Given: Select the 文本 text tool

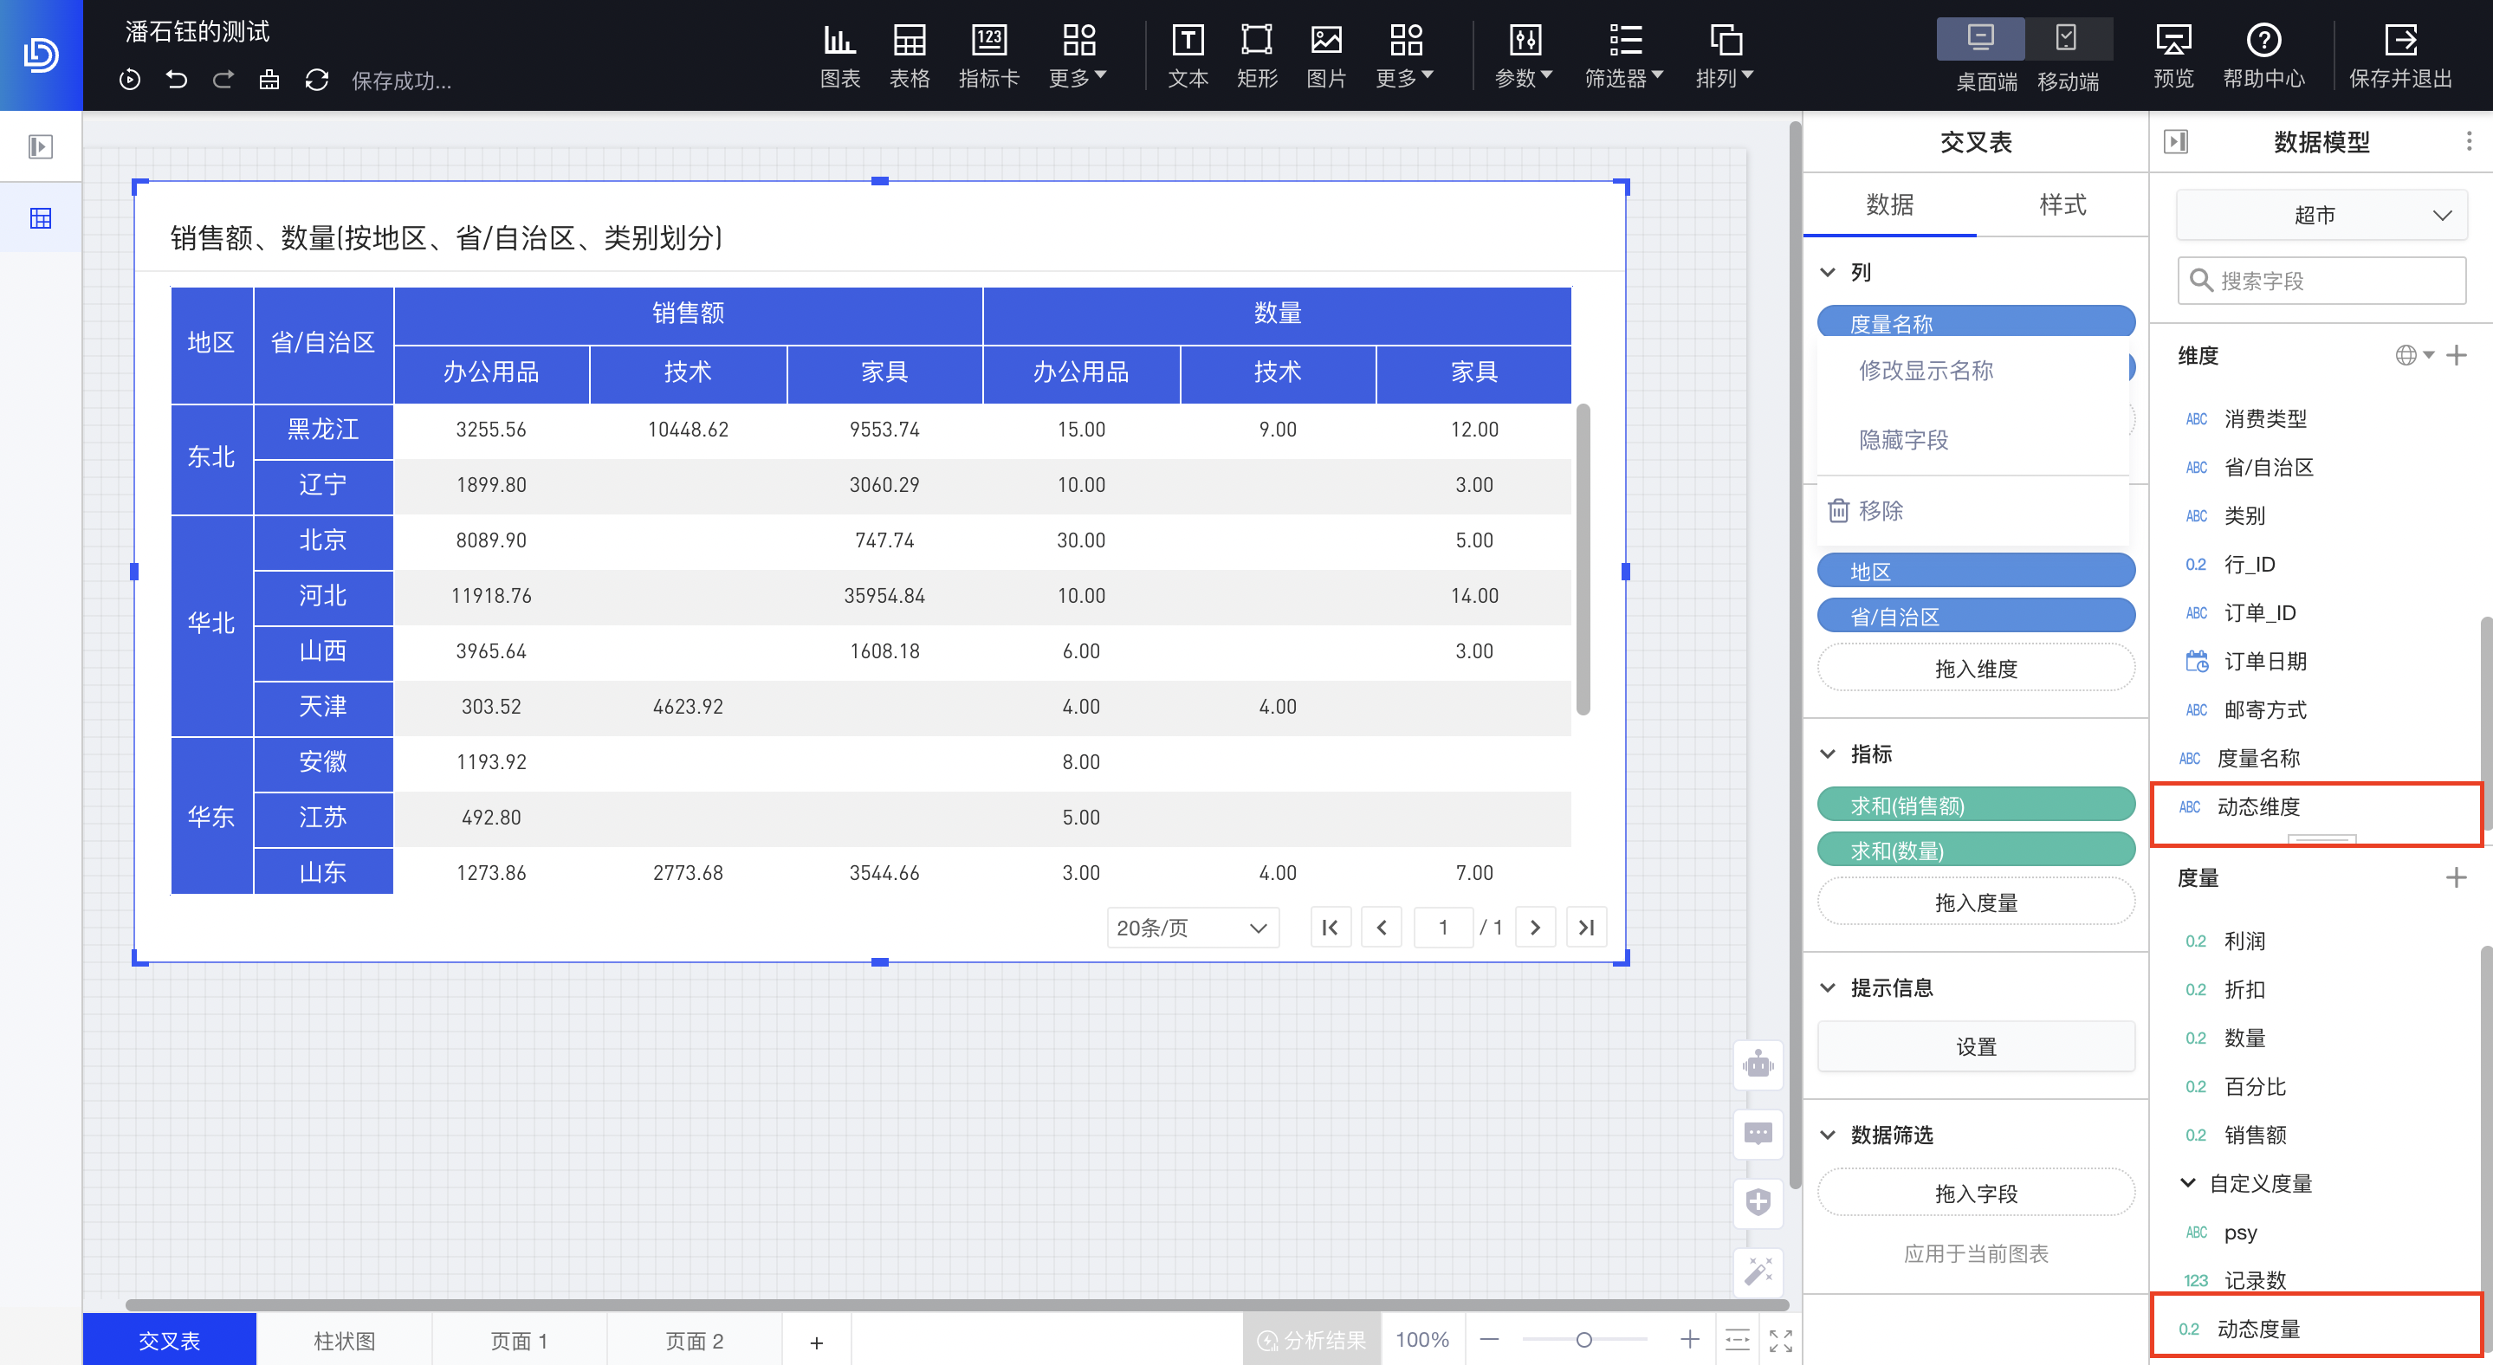Looking at the screenshot, I should [x=1188, y=55].
